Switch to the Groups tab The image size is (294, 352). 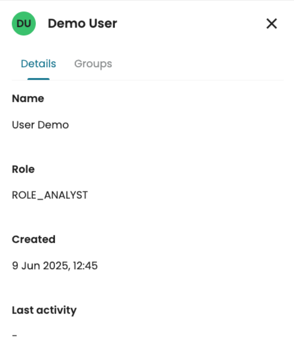(93, 64)
